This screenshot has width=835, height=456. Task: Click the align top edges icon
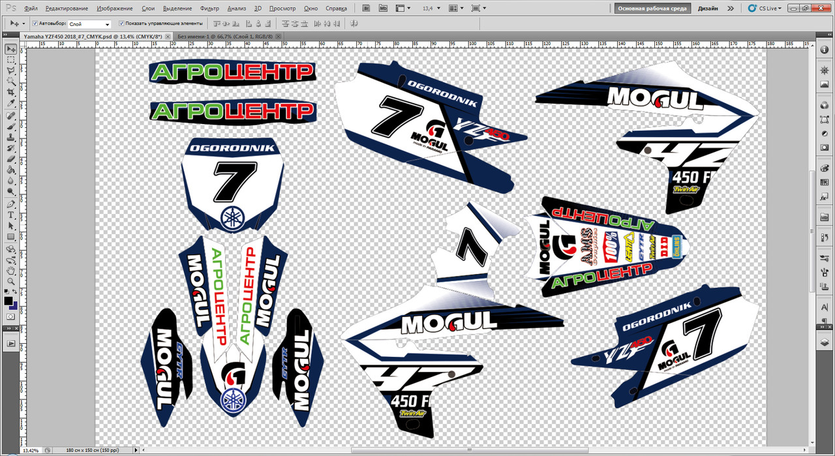coord(218,23)
